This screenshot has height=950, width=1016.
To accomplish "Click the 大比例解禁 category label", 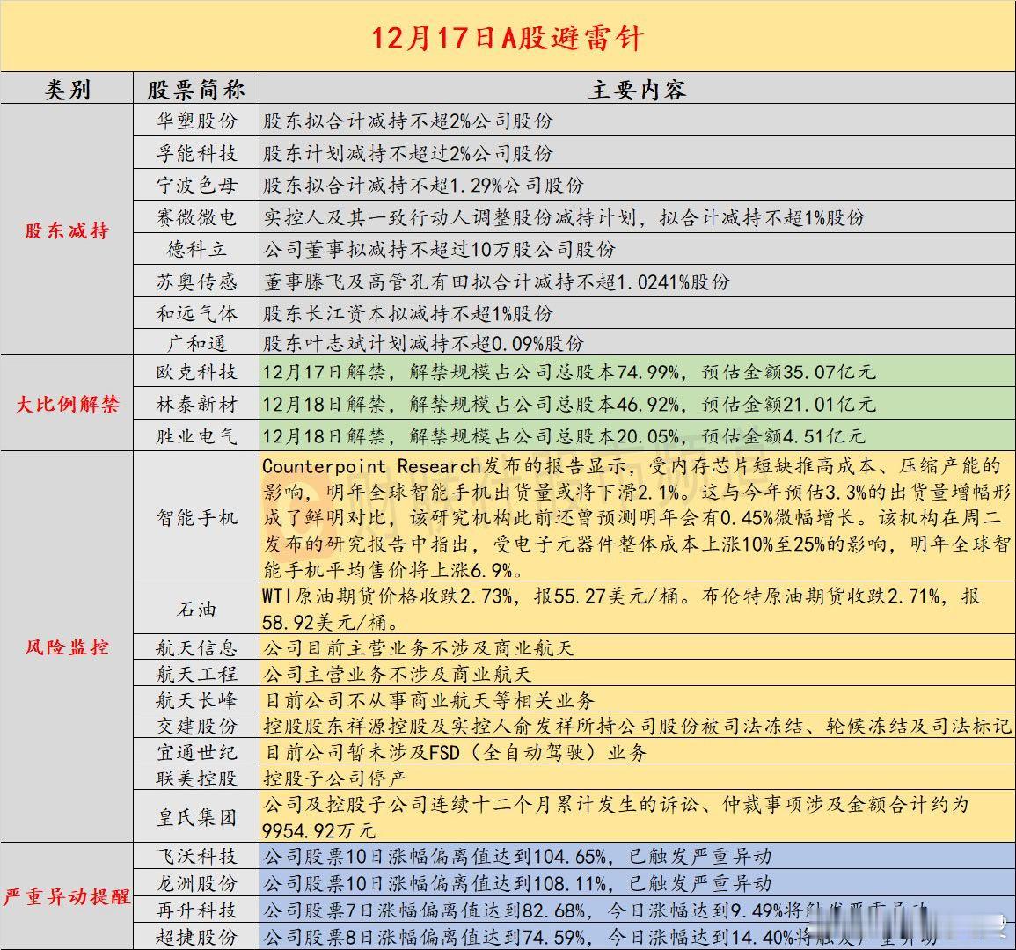I will click(66, 406).
